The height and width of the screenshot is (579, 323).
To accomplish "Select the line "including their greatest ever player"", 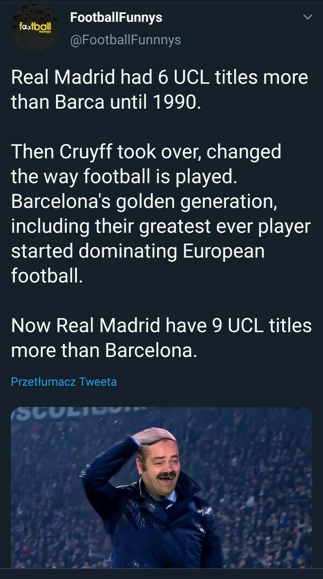I will 160,226.
